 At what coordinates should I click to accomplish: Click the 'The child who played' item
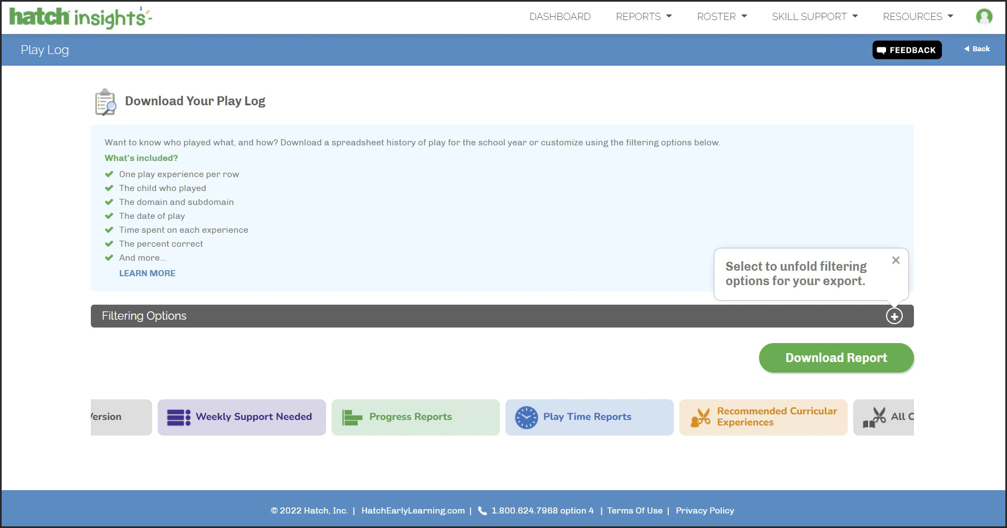[x=162, y=188]
